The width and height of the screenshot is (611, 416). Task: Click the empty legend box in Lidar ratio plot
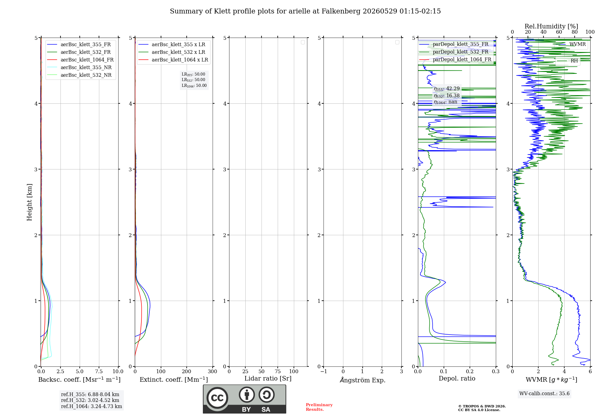click(303, 42)
